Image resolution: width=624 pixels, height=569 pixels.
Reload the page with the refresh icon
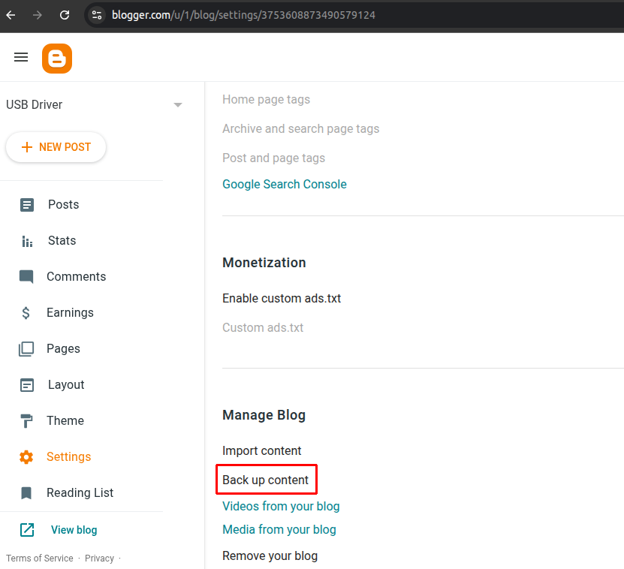pyautogui.click(x=65, y=14)
